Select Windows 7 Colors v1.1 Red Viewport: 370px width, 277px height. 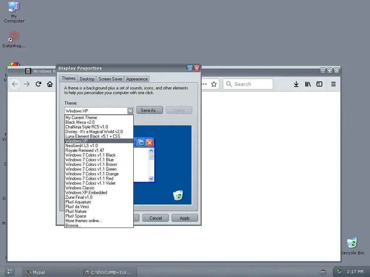[x=99, y=179]
